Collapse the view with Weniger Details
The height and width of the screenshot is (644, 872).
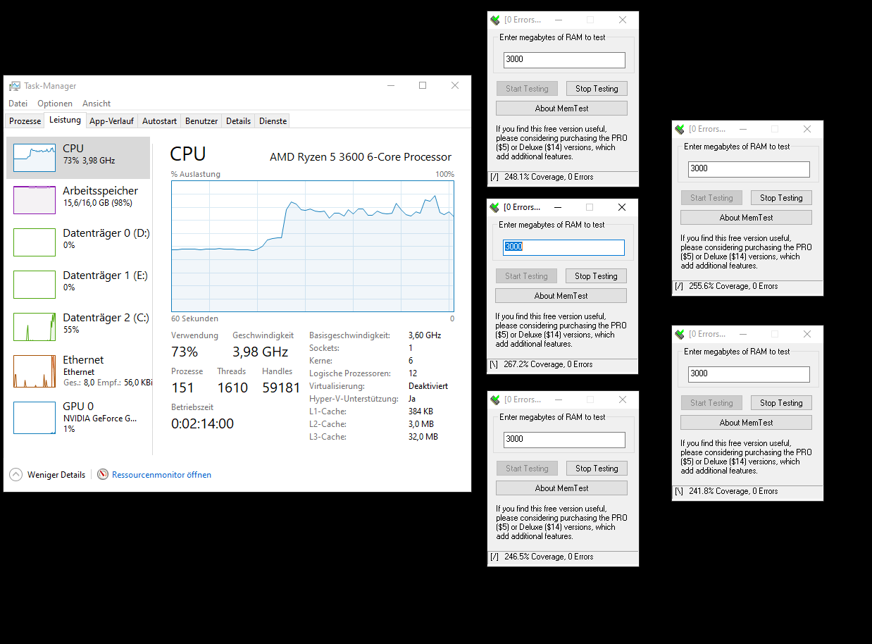48,475
